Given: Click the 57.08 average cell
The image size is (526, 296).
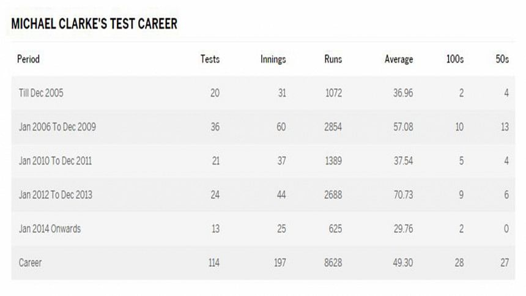Looking at the screenshot, I should 403,127.
